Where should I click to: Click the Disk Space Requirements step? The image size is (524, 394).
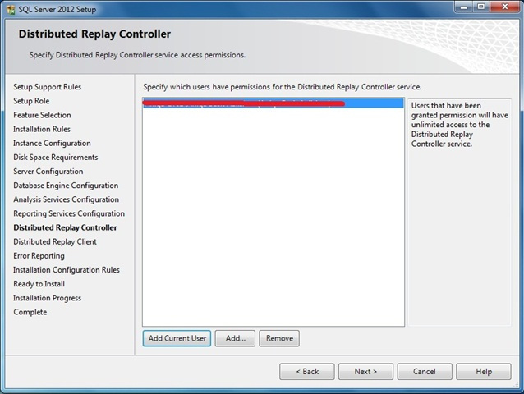click(56, 157)
